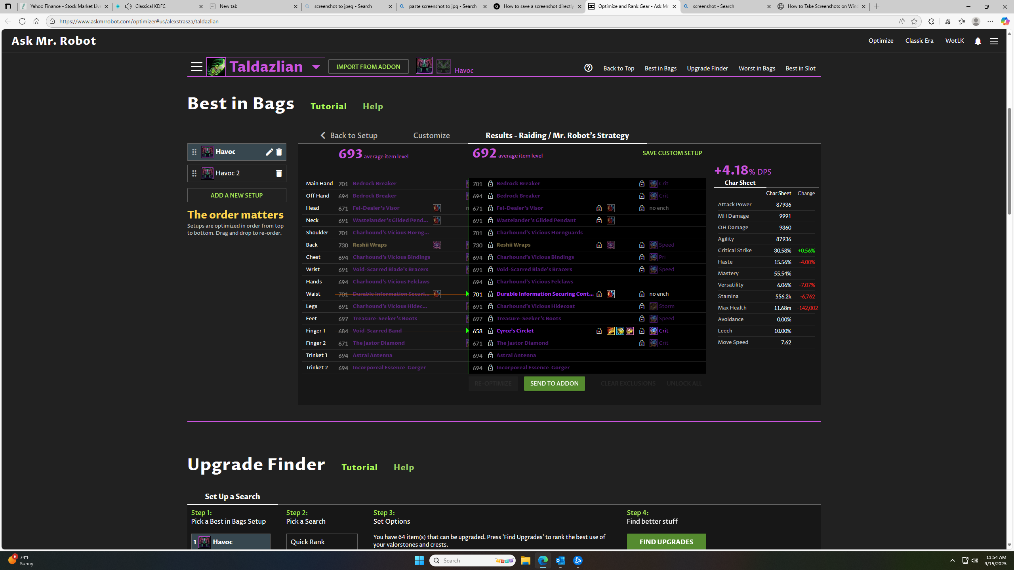Go Back to Setup tab
Image resolution: width=1014 pixels, height=570 pixels.
[349, 135]
